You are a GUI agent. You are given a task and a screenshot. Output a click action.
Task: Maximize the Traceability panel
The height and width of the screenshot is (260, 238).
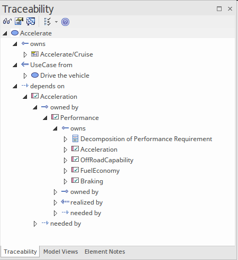pos(219,9)
